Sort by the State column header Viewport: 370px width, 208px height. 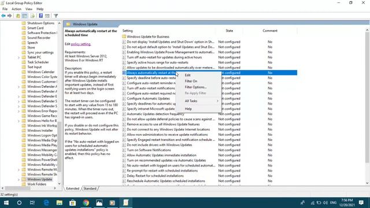(x=229, y=31)
